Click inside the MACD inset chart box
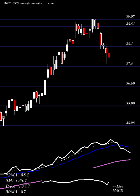 click(77, 182)
